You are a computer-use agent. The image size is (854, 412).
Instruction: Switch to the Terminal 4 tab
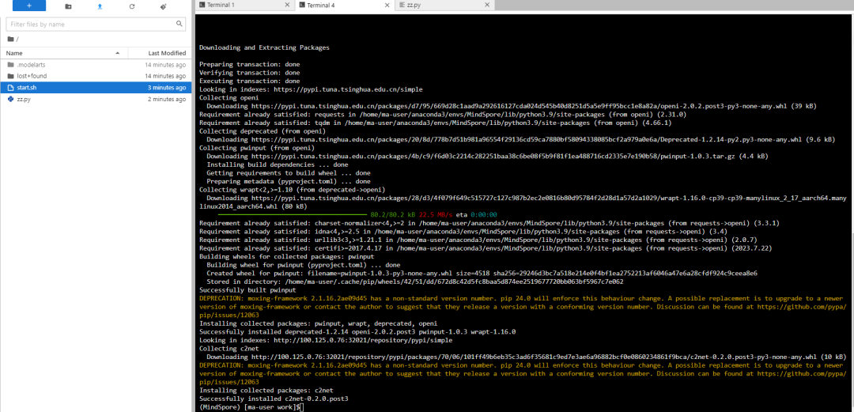[x=344, y=5]
